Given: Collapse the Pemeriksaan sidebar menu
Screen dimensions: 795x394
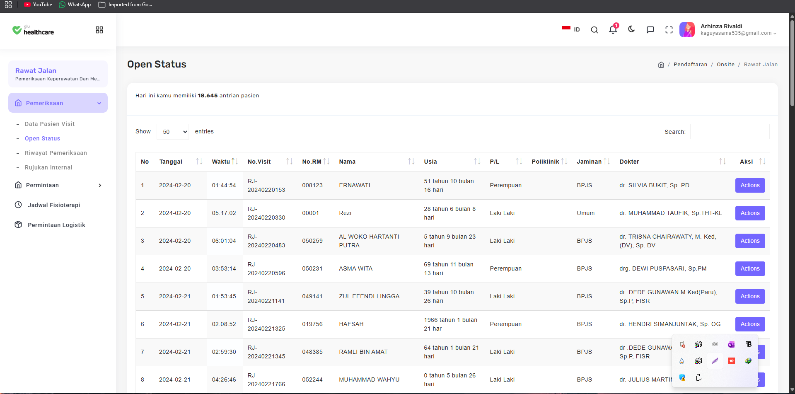Looking at the screenshot, I should 58,103.
